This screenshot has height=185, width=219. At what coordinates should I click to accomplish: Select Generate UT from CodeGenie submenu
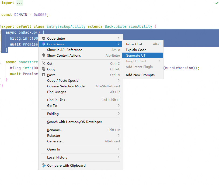135,56
